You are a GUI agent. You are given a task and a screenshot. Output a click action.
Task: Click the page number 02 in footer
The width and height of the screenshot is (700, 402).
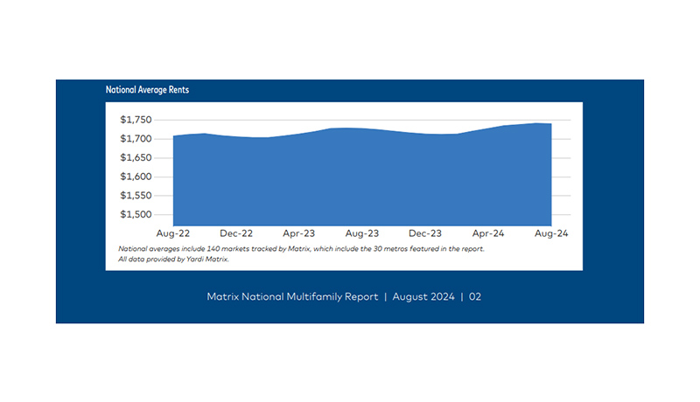(x=475, y=297)
